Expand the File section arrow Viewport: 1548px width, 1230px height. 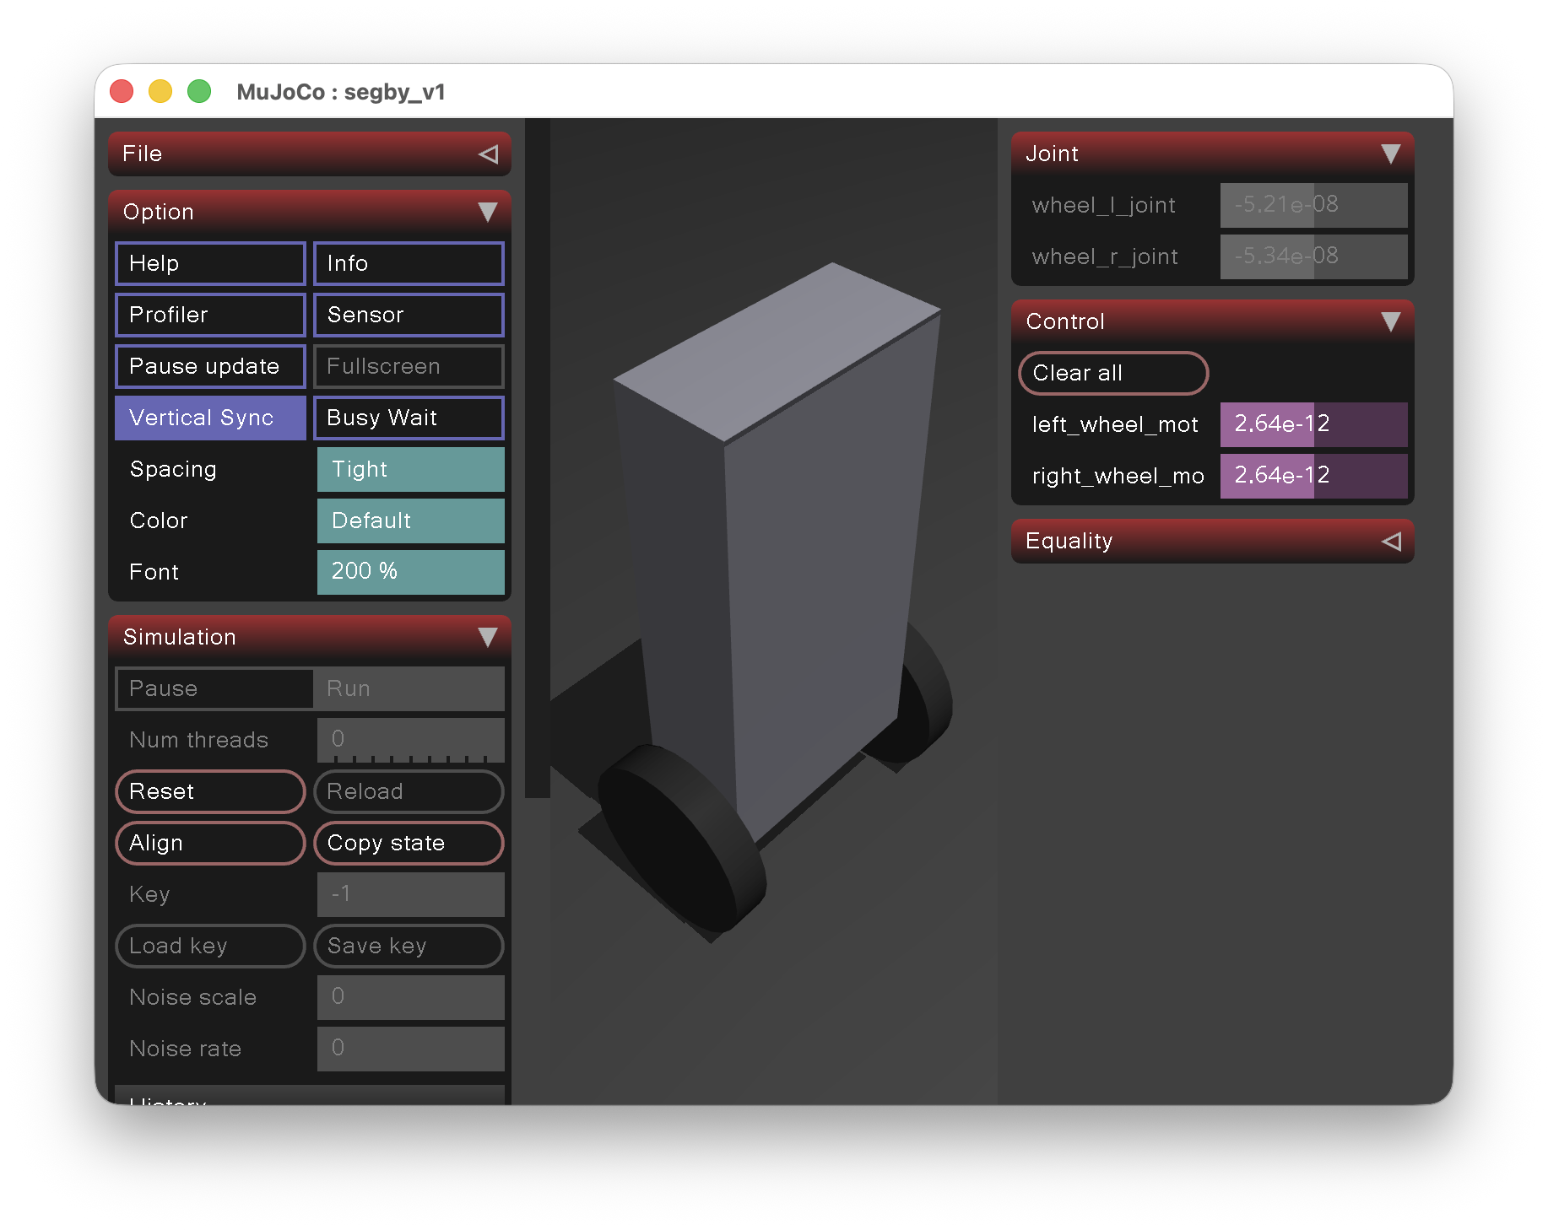[488, 154]
